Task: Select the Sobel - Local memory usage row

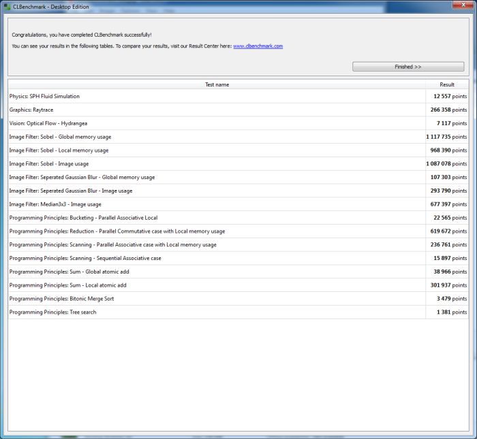Action: 238,150
